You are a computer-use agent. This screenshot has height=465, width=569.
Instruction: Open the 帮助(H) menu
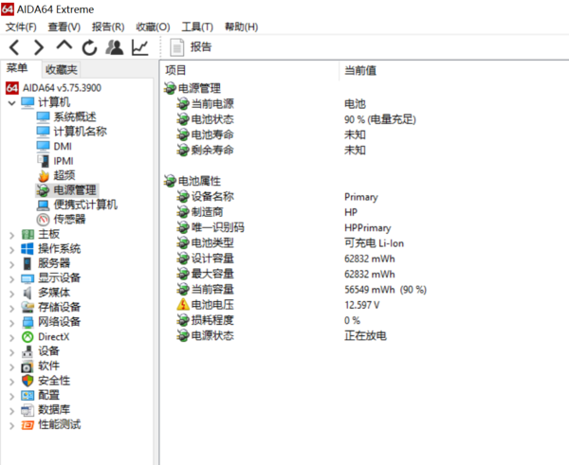241,27
